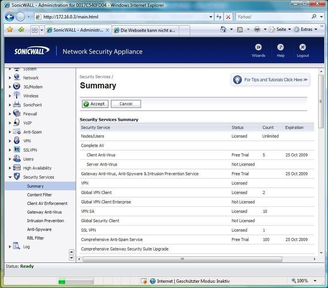Click the horizontal scrollbar thumb
328x288 pixels.
click(x=182, y=259)
